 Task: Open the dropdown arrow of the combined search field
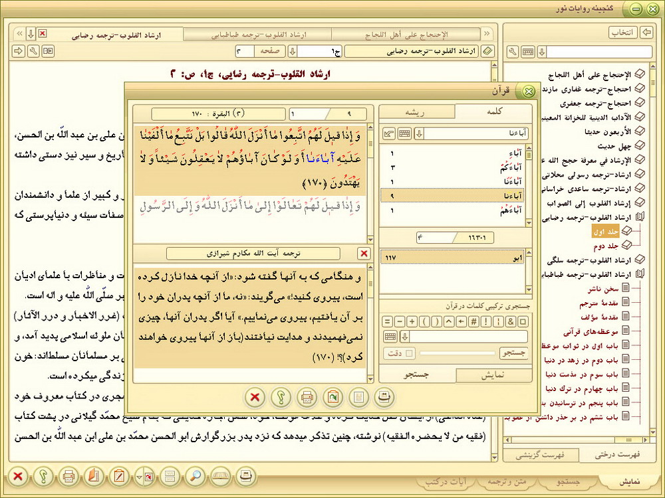[x=404, y=337]
